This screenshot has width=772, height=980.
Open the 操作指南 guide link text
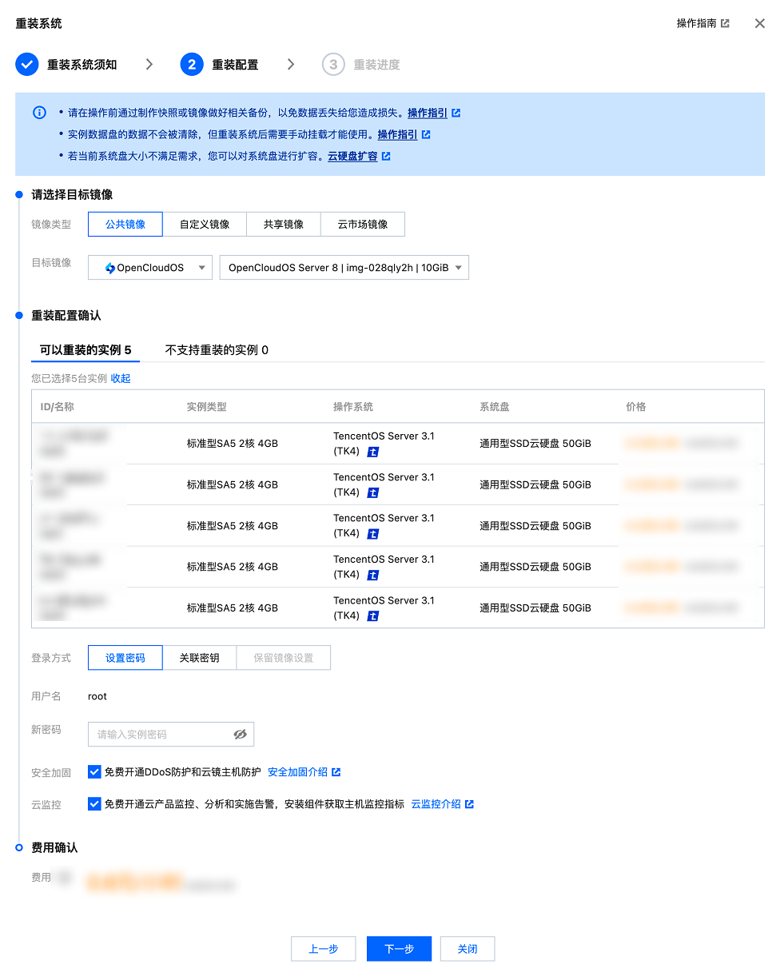697,24
